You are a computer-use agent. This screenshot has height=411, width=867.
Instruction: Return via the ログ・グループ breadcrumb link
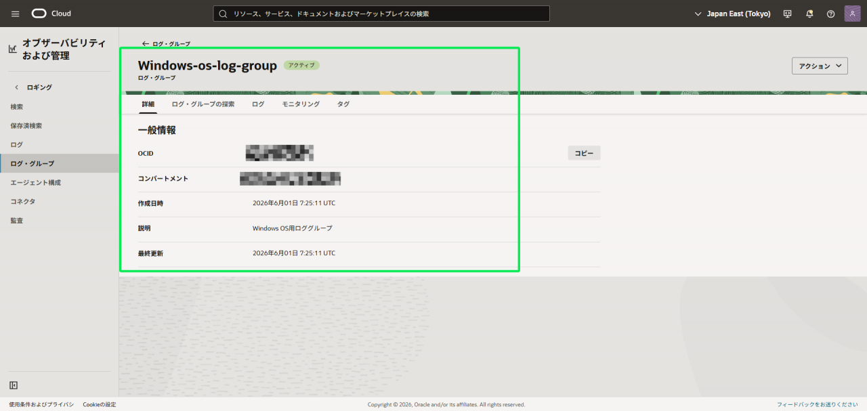pos(166,44)
